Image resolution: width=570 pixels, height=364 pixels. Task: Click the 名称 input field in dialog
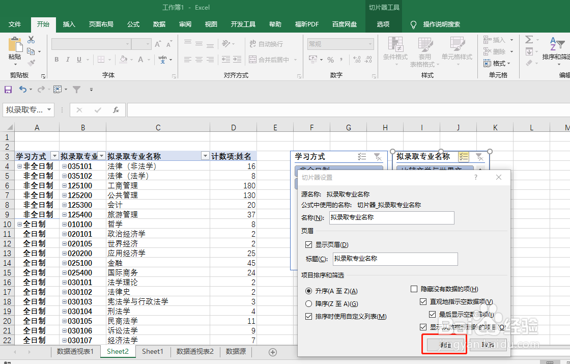tap(391, 218)
